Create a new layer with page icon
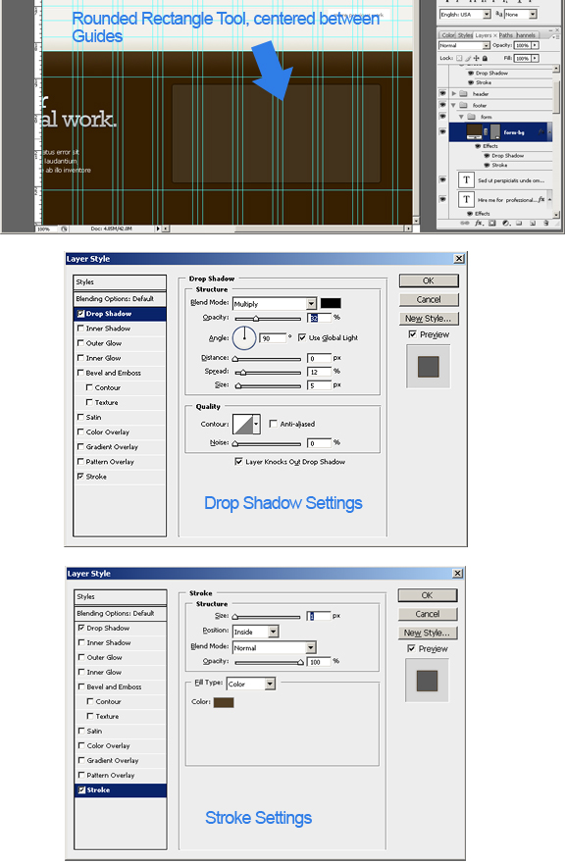This screenshot has width=565, height=863. (533, 223)
